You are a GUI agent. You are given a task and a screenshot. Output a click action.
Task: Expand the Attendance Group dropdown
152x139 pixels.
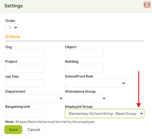click(86, 98)
